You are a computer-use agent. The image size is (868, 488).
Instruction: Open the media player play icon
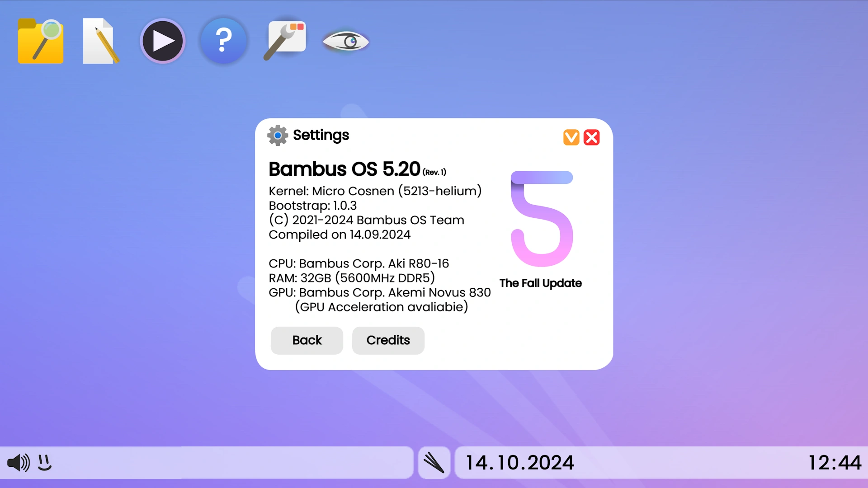point(162,41)
